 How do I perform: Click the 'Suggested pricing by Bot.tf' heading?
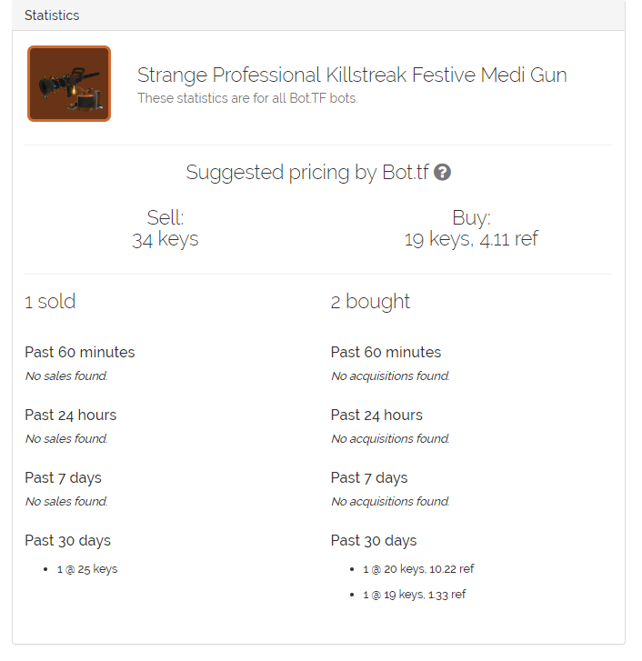click(x=307, y=172)
